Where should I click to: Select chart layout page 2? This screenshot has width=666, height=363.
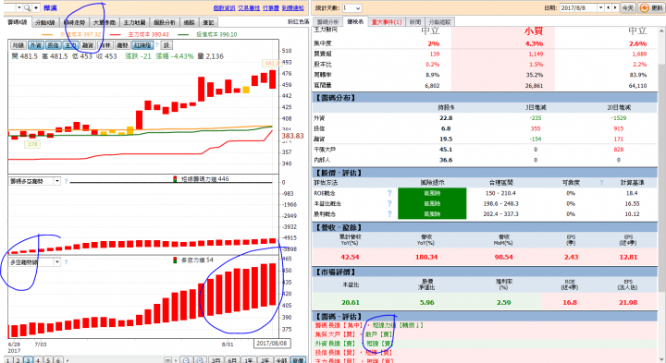tap(18, 360)
